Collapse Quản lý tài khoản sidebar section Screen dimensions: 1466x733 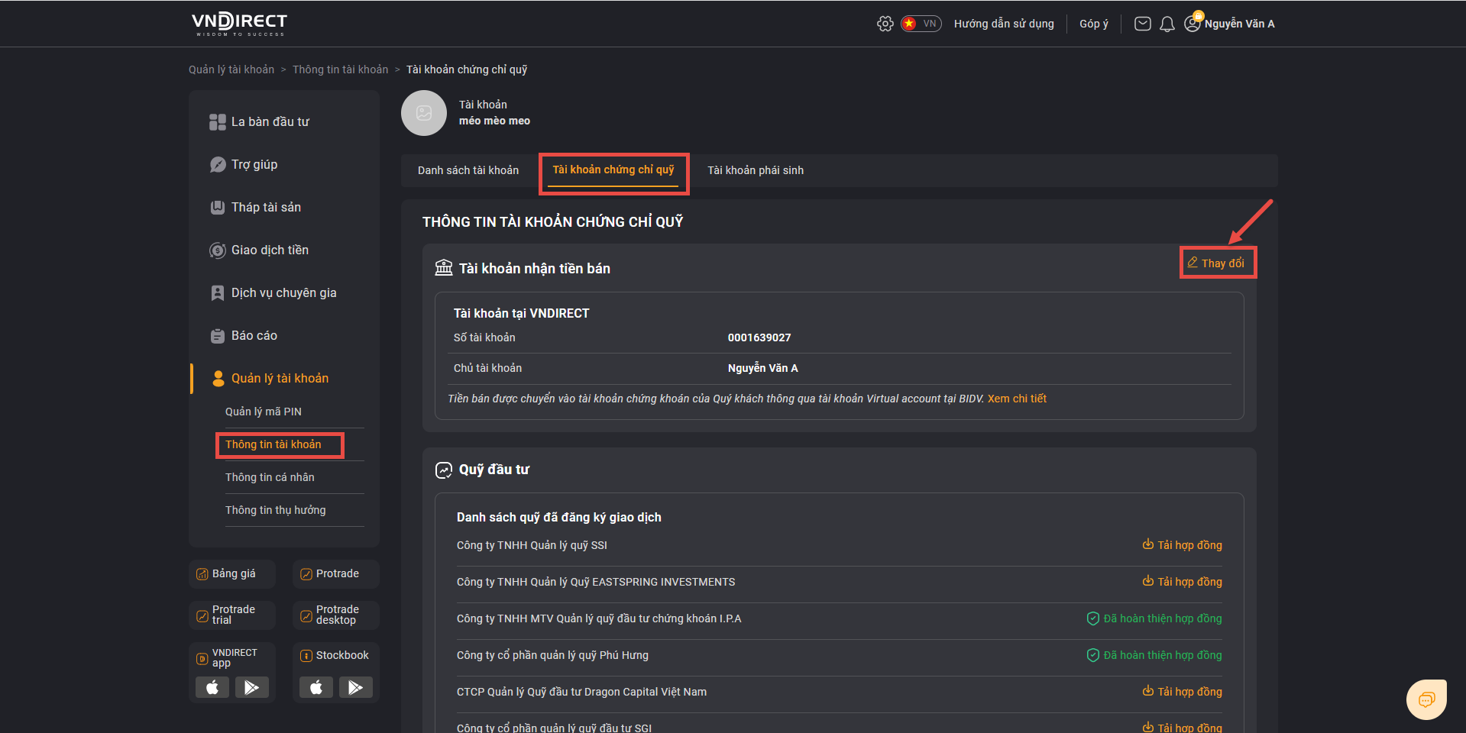[x=280, y=378]
